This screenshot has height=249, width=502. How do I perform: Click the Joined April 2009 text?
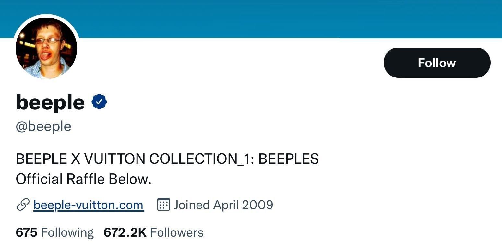pos(223,205)
